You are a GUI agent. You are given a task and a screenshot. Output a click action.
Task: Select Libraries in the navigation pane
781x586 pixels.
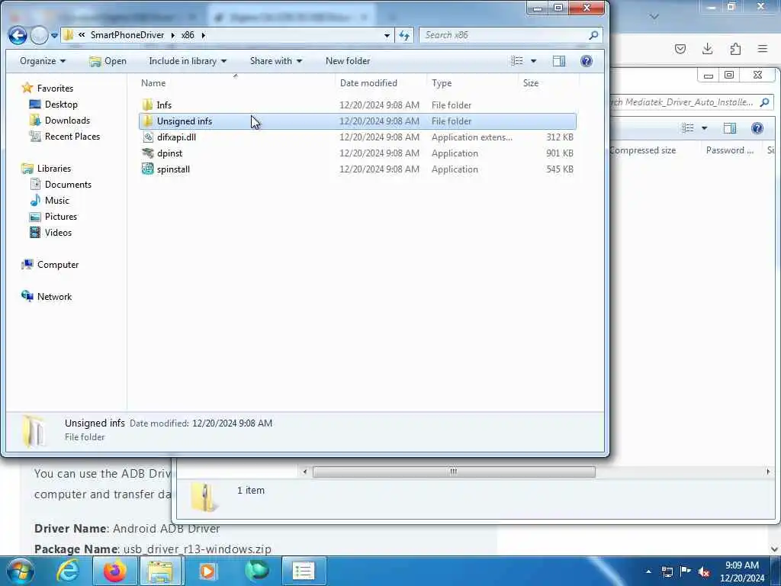point(54,169)
